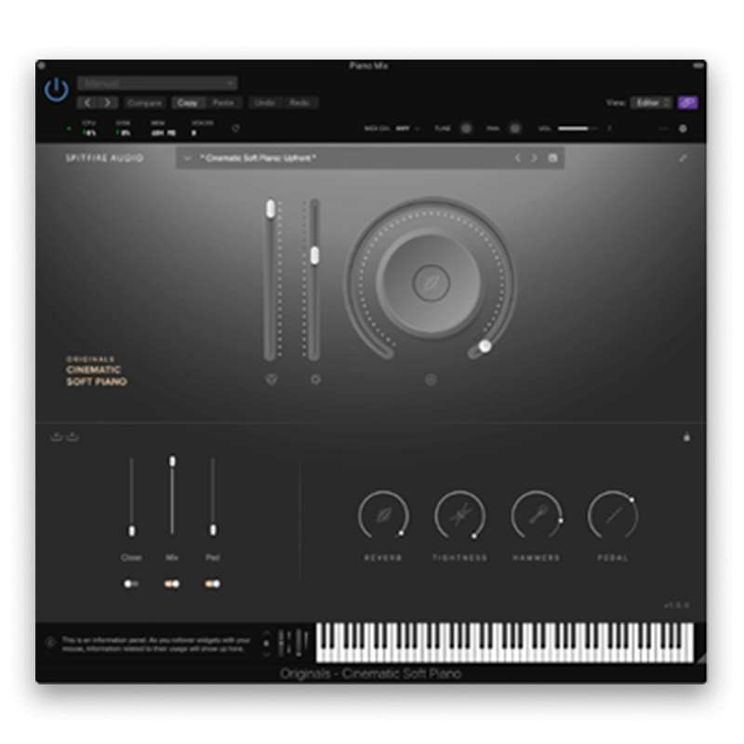Click the large knob's white position handle
Image resolution: width=744 pixels, height=744 pixels.
[x=485, y=346]
